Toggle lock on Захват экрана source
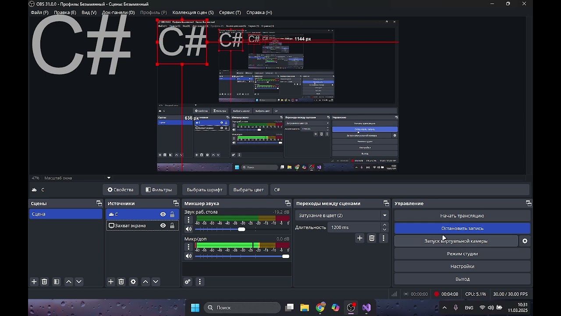Viewport: 561px width, 316px height. point(172,226)
